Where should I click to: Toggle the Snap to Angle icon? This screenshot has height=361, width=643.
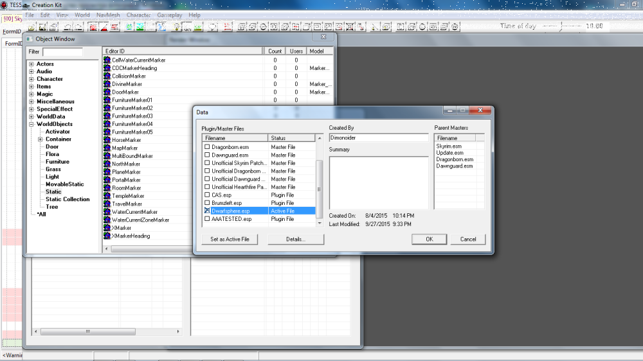coord(104,27)
